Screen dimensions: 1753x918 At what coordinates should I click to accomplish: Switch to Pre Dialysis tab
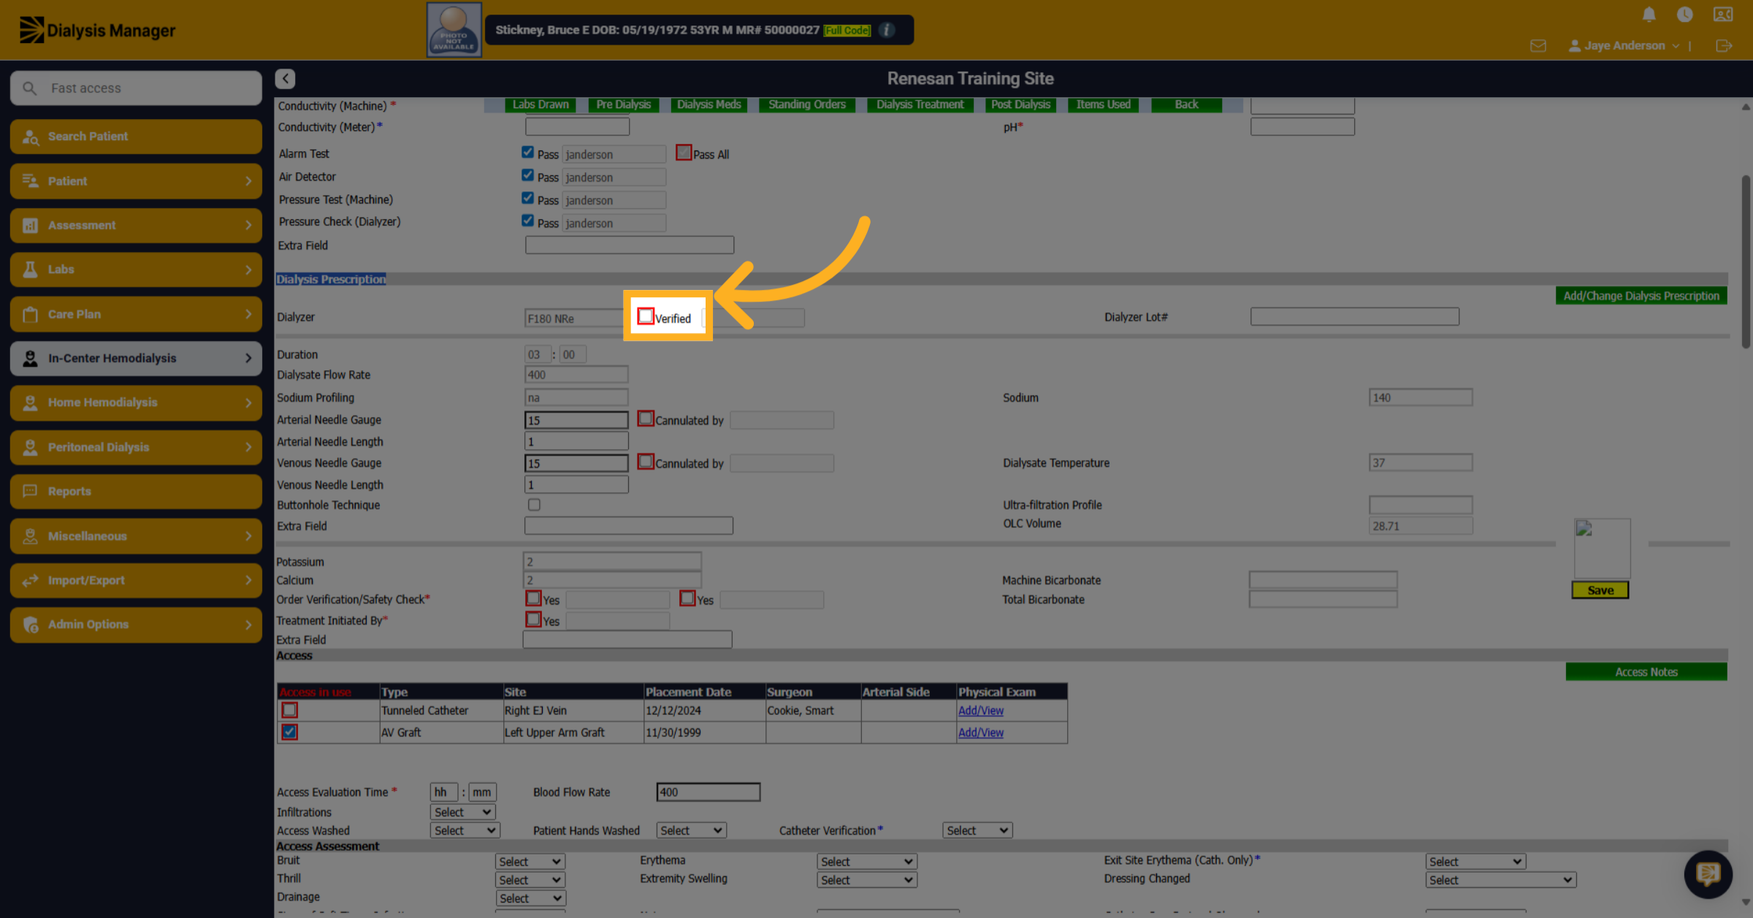tap(623, 104)
